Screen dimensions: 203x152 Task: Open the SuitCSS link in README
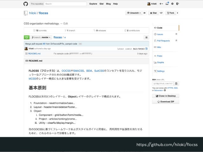pyautogui.click(x=99, y=71)
